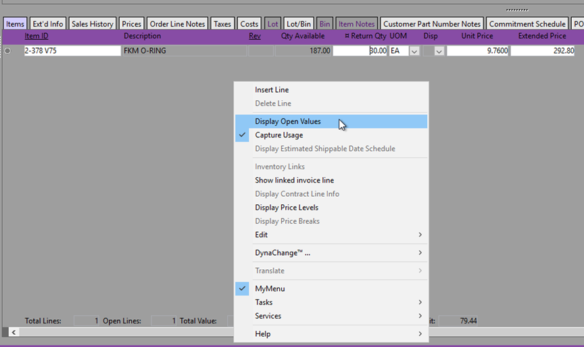Open the Disp dropdown arrow
The height and width of the screenshot is (347, 584).
tap(439, 51)
